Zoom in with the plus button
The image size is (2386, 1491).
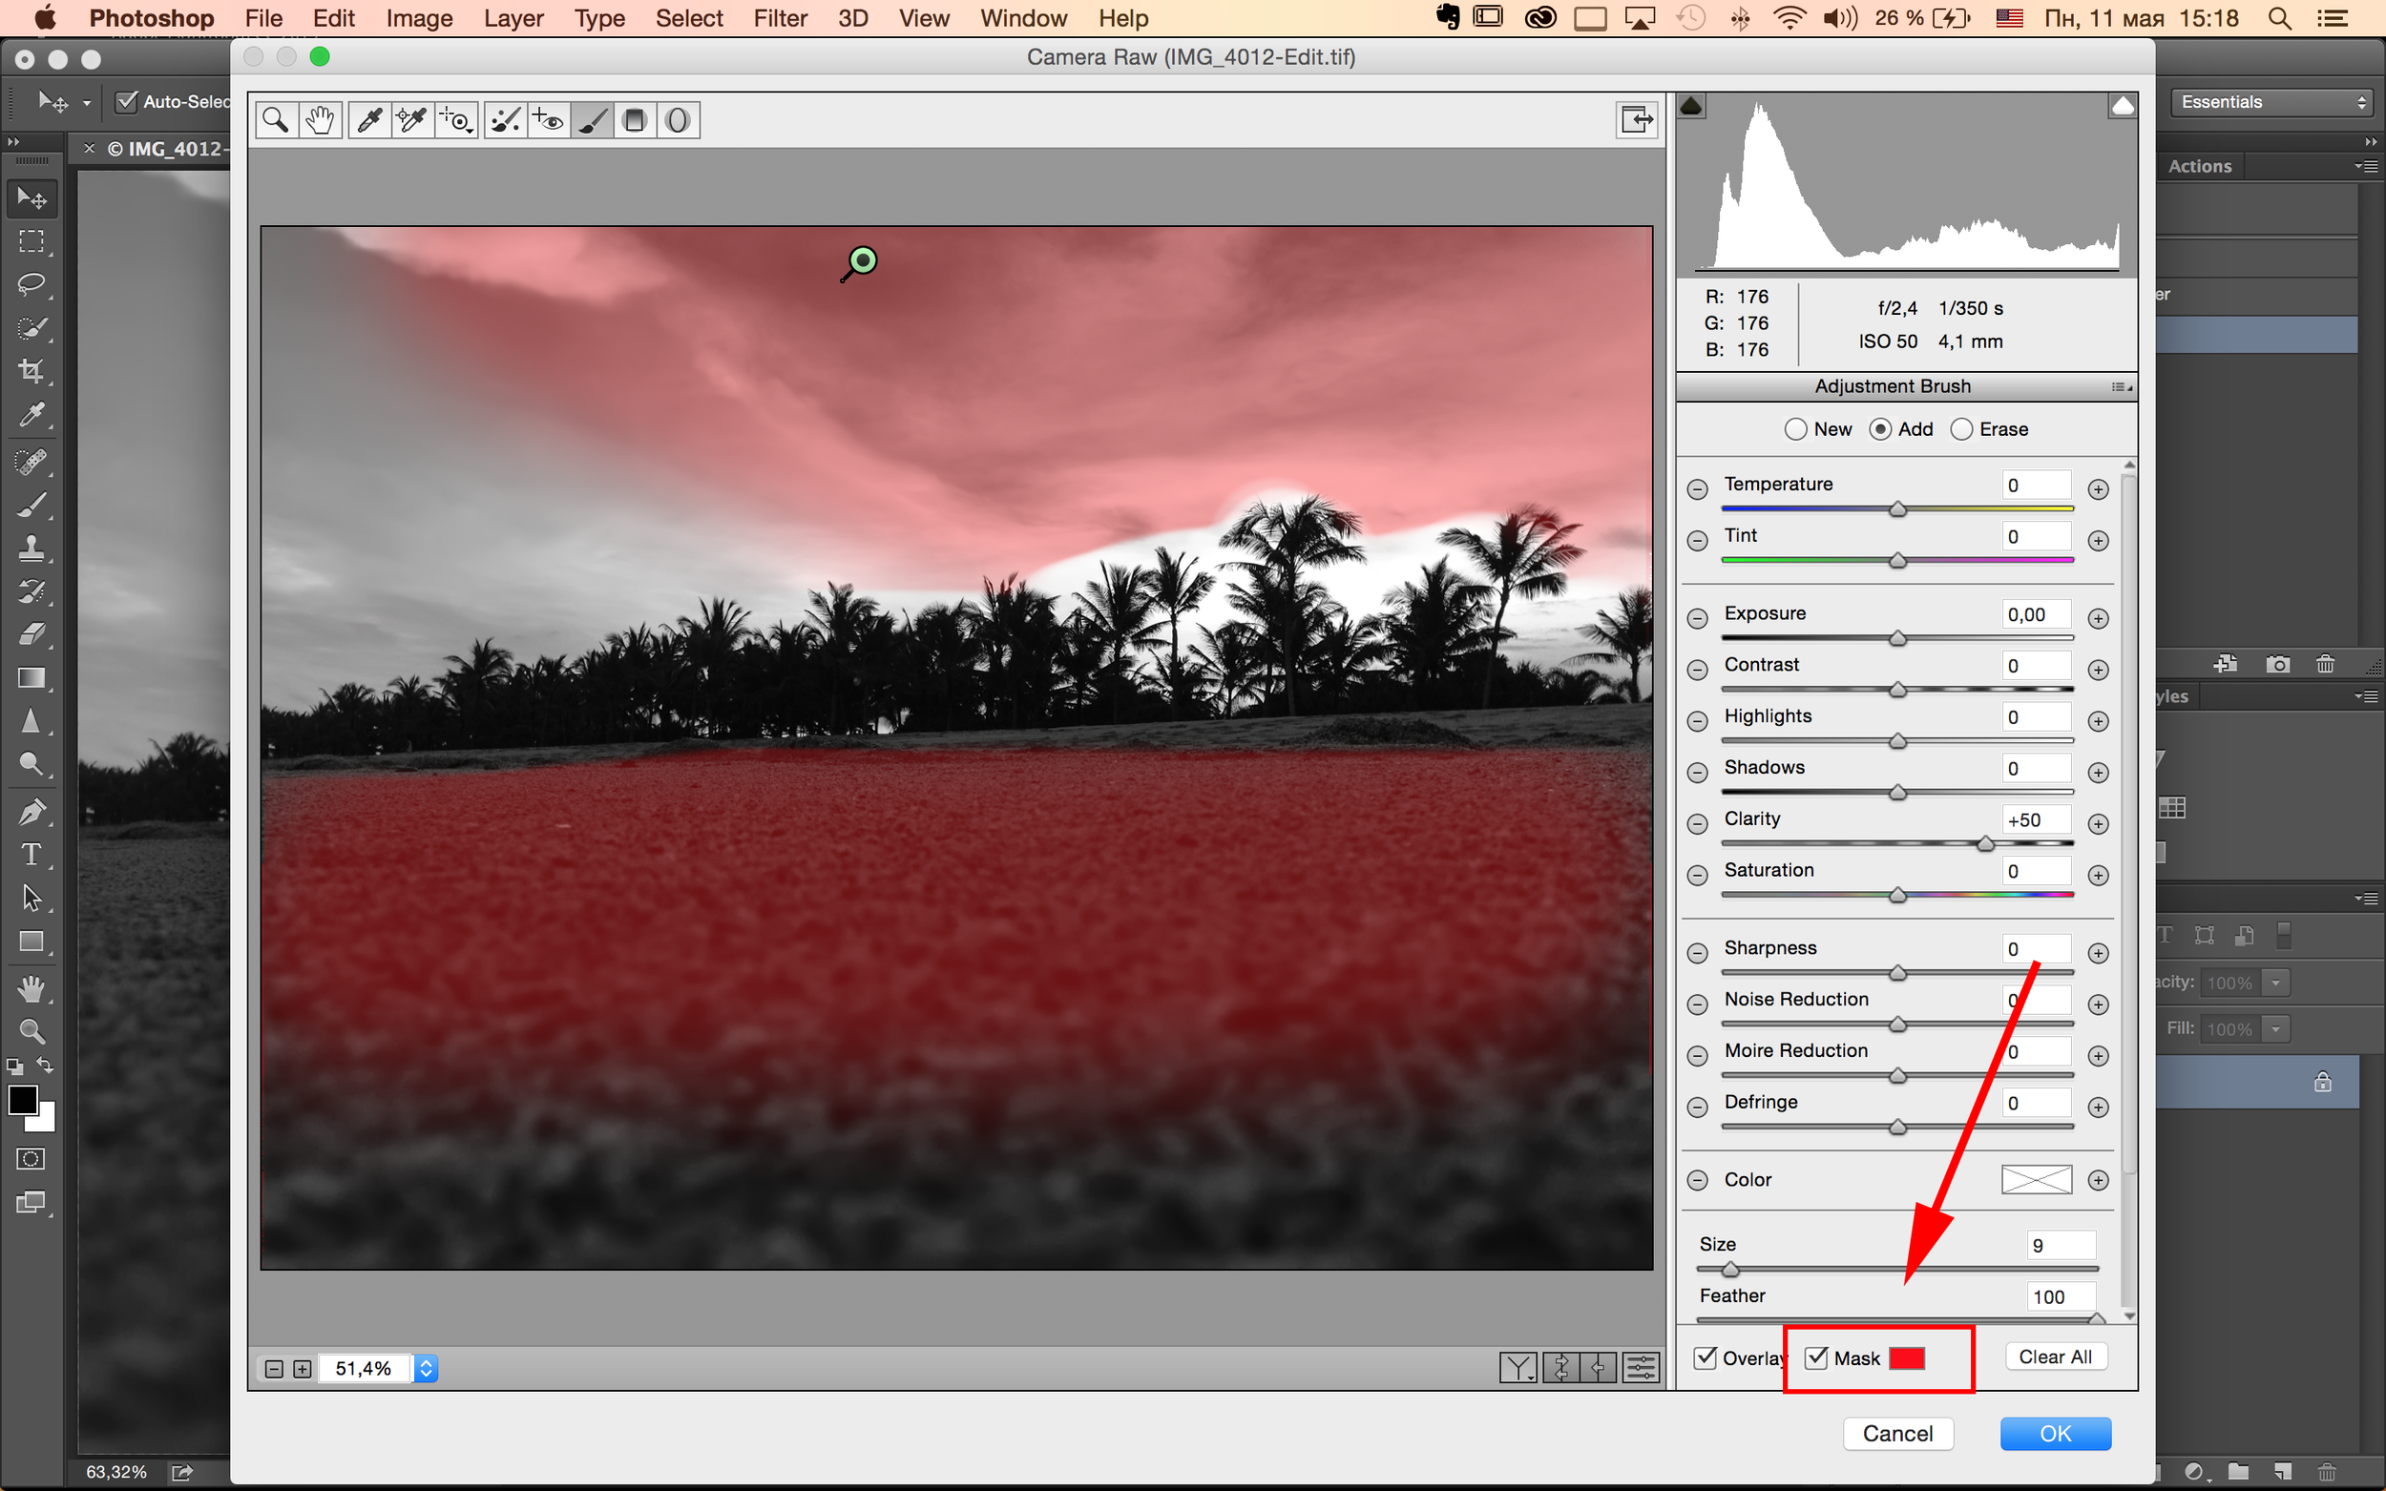tap(302, 1369)
